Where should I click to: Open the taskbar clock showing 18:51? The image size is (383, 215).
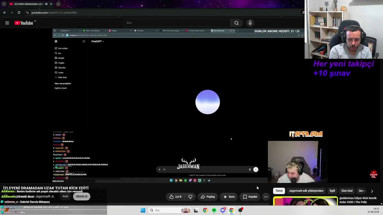[x=374, y=210]
